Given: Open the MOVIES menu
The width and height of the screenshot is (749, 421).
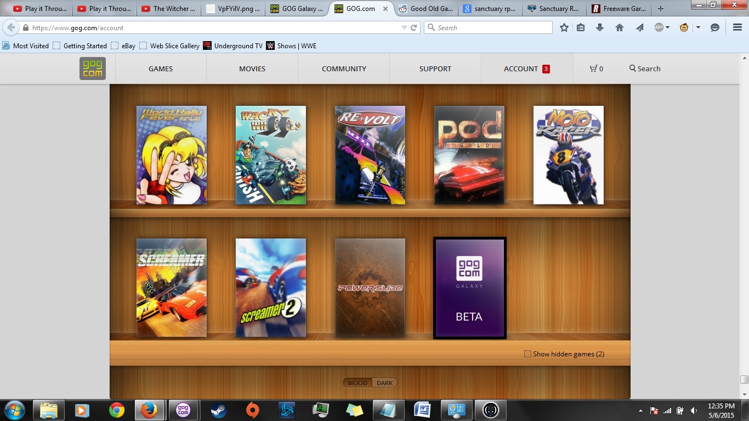Looking at the screenshot, I should pyautogui.click(x=252, y=69).
